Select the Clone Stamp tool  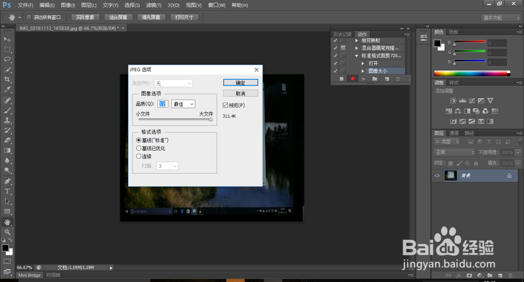point(7,120)
